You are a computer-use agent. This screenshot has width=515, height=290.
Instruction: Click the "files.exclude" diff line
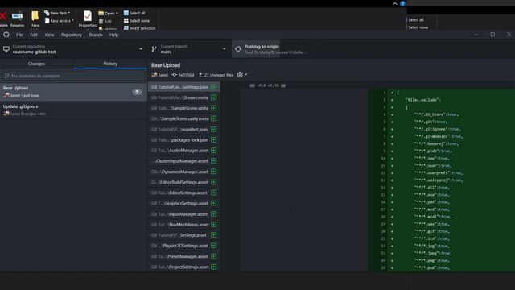point(423,100)
